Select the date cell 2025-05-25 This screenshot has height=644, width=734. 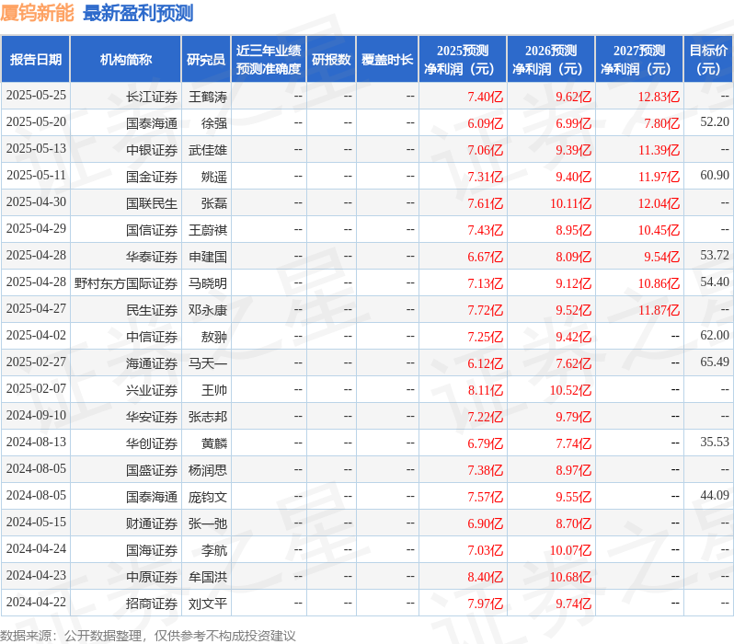click(x=36, y=96)
